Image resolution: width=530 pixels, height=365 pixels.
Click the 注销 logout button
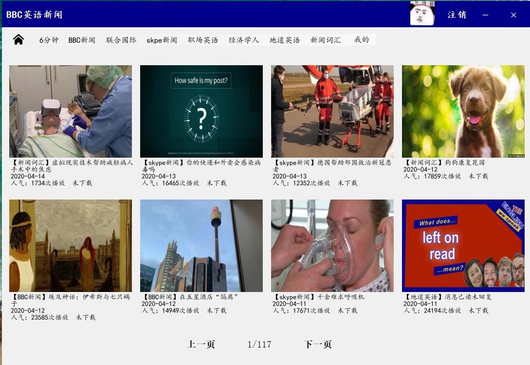pyautogui.click(x=457, y=15)
